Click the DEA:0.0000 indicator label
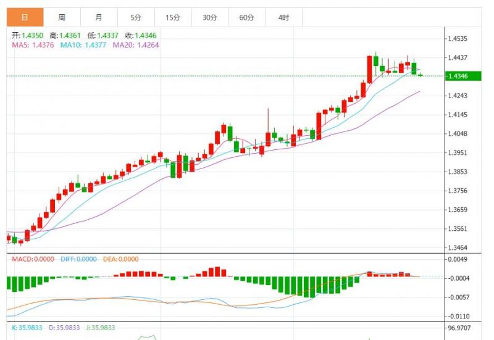Viewport: 494px width, 340px height. [121, 259]
